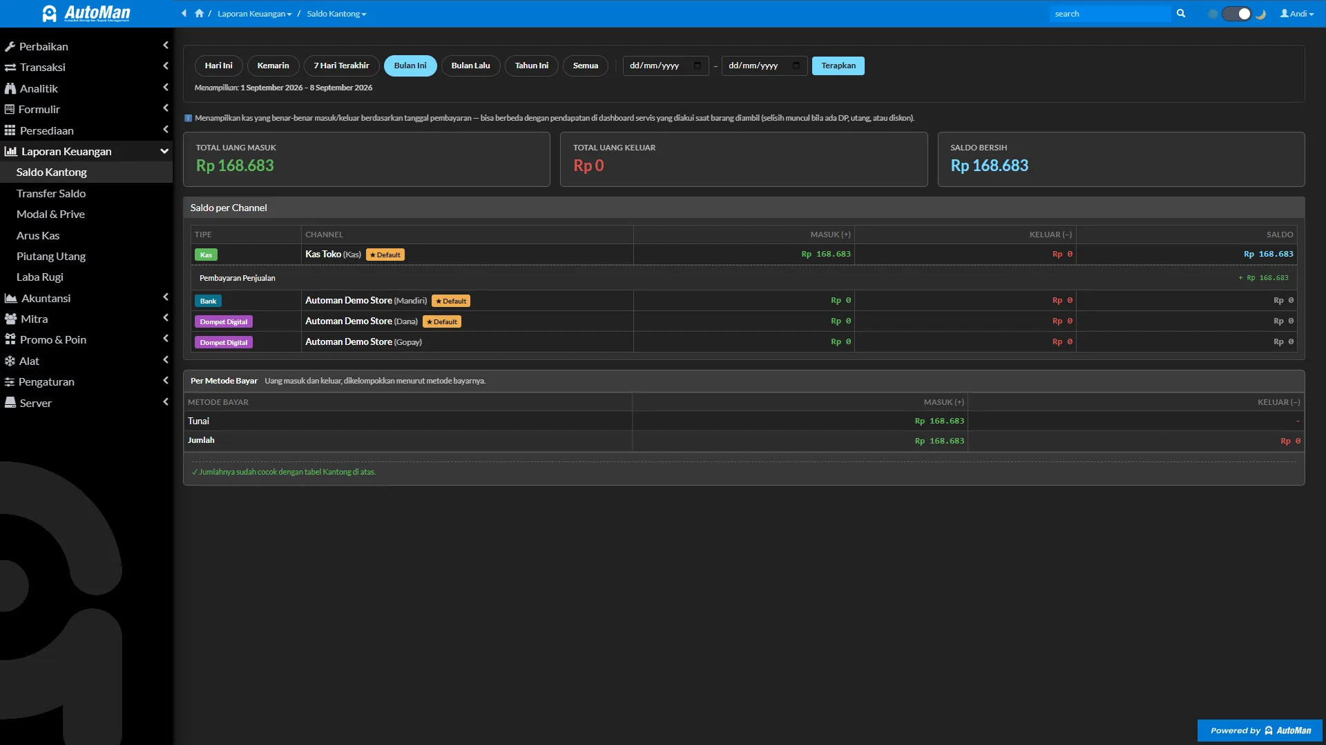Click the gift icon beside Promo & Poin
The height and width of the screenshot is (745, 1326).
(x=10, y=339)
